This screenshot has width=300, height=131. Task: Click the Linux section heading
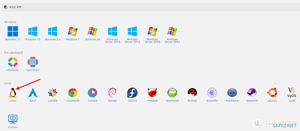coord(8,83)
